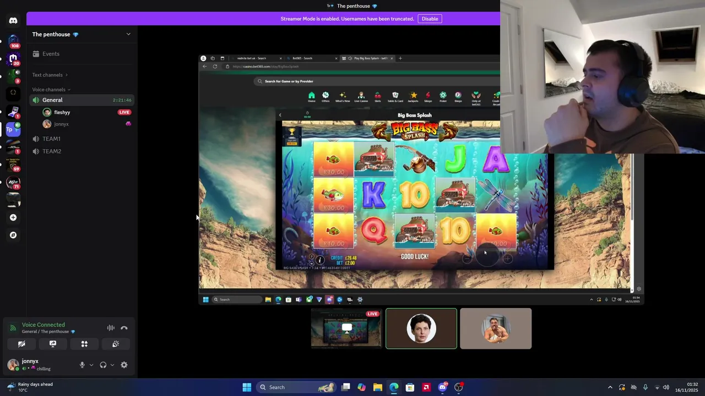Open File Explorer from taskbar

[x=377, y=387]
